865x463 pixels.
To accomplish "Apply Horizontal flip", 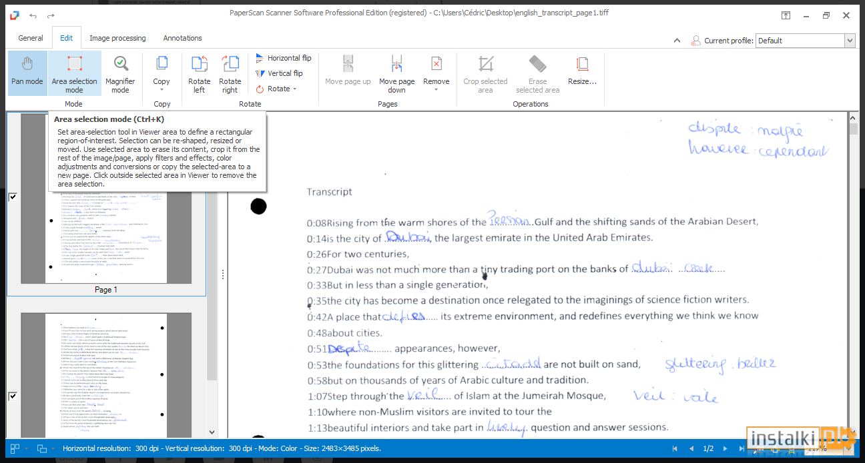I will pyautogui.click(x=283, y=58).
